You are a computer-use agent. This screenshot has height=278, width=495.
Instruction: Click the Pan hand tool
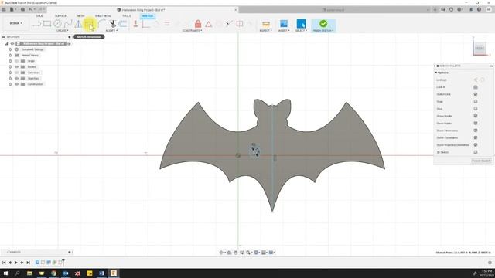(x=236, y=253)
